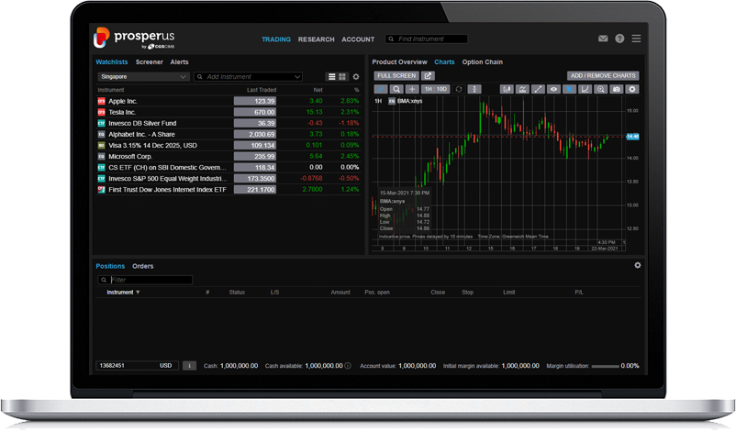Viewport: 736px width, 432px height.
Task: Open the 1H : 10D timeframe selector
Action: [435, 89]
